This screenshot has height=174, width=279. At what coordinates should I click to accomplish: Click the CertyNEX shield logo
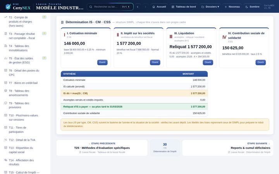[8, 7]
